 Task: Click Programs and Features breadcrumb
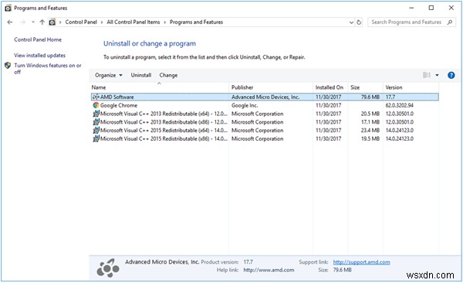point(196,22)
